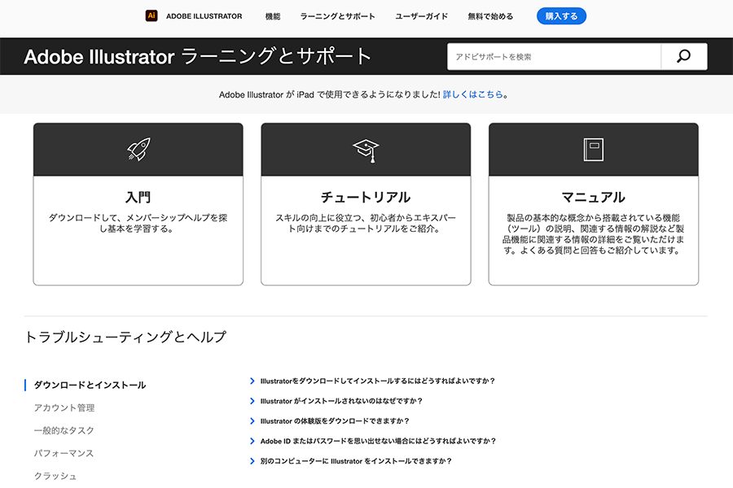Click the search magnifier icon button
This screenshot has width=733, height=488.
coord(683,56)
